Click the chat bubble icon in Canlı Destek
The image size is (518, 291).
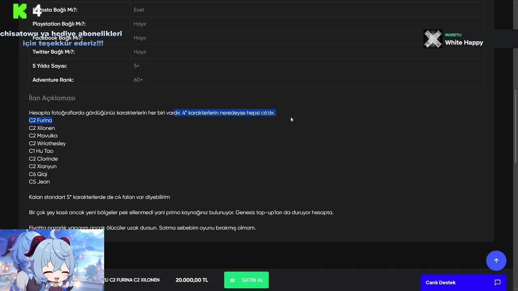(497, 283)
